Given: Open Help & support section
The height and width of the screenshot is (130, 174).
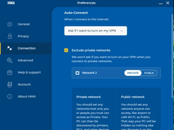Looking at the screenshot, I should (26, 72).
